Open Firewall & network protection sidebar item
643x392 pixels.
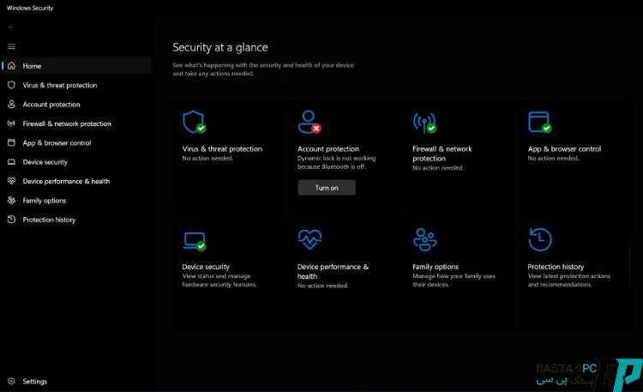coord(66,124)
